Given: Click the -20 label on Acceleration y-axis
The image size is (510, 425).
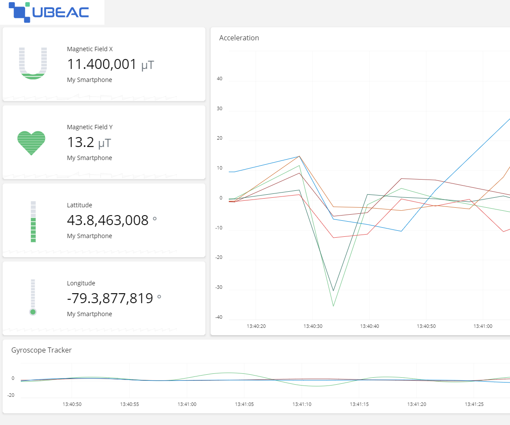Looking at the screenshot, I should (219, 258).
